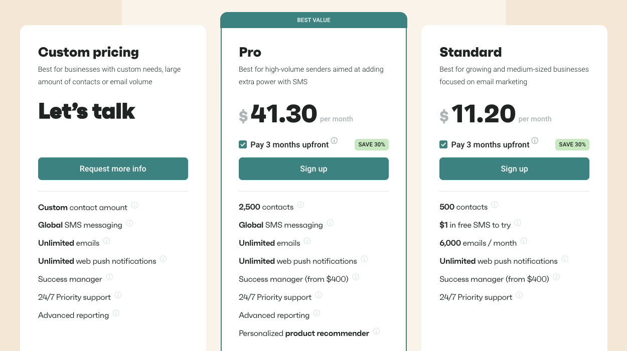Click info icon beside Custom pricing Advanced reporting
Screen dimensions: 627x351
click(x=116, y=313)
